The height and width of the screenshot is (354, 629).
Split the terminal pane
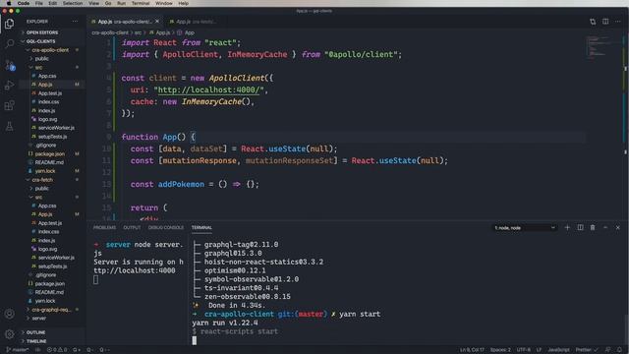point(580,227)
